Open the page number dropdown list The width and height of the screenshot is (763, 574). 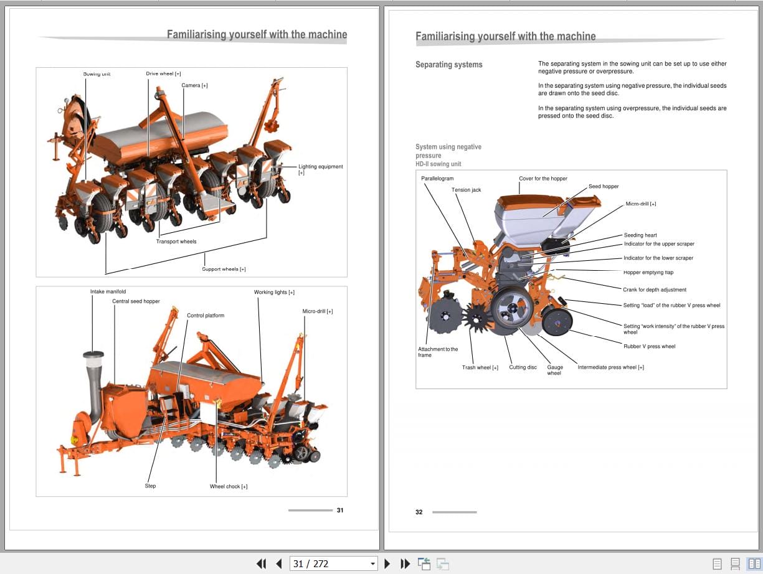coord(372,563)
